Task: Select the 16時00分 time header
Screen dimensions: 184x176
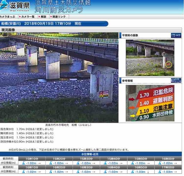Action: click(x=168, y=159)
